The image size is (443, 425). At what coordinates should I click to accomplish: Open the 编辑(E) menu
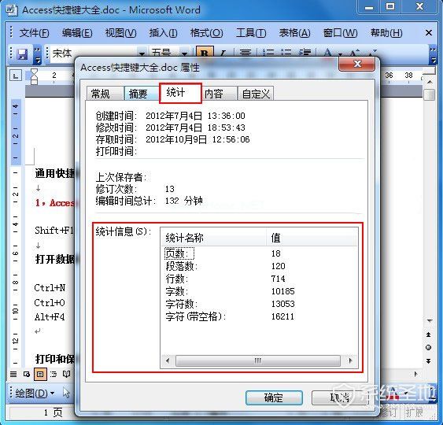(x=77, y=33)
